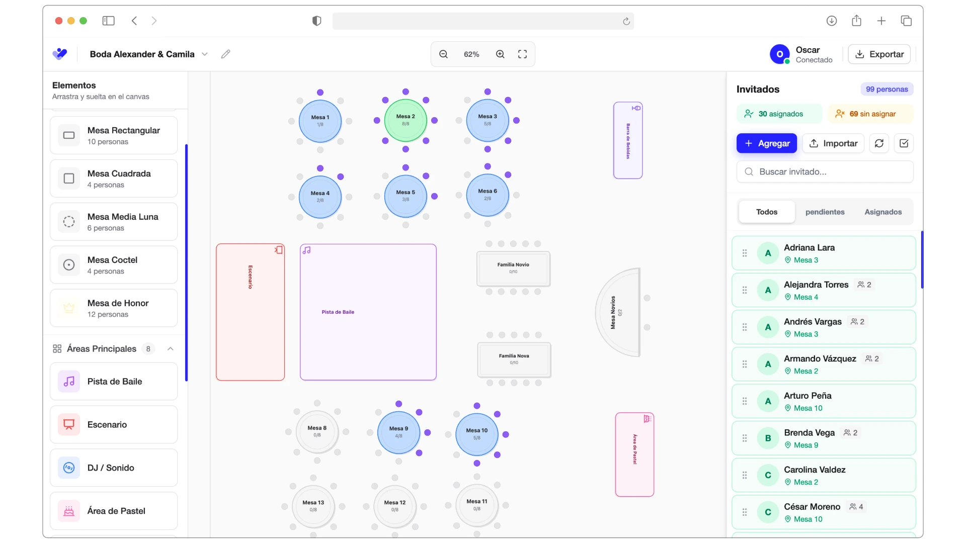Select the zoom out magnifier icon
The height and width of the screenshot is (543, 966).
443,54
